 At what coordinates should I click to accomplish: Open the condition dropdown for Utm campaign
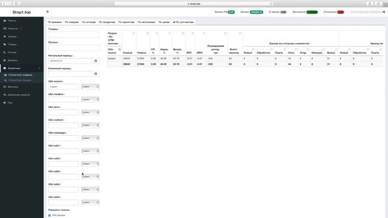coord(90,138)
